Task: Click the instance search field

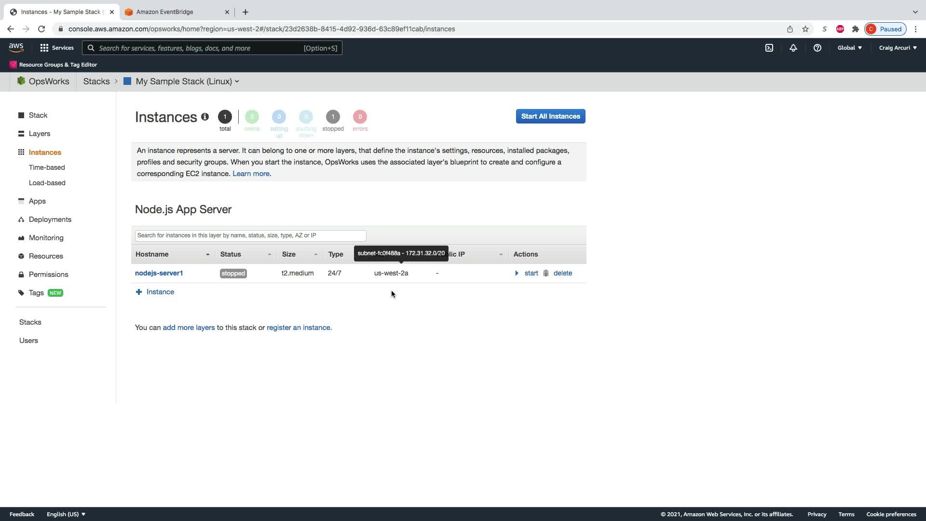Action: (x=250, y=235)
